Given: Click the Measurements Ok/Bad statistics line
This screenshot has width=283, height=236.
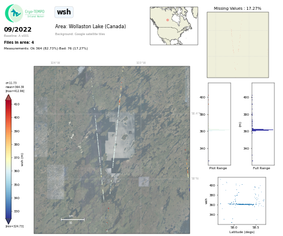Looking at the screenshot, I should click(x=46, y=48).
